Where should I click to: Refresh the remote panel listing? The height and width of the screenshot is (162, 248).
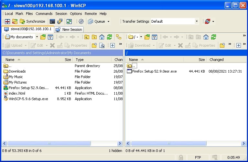click(x=213, y=37)
